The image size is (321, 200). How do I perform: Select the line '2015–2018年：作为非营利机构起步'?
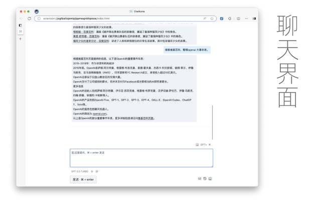(94, 63)
